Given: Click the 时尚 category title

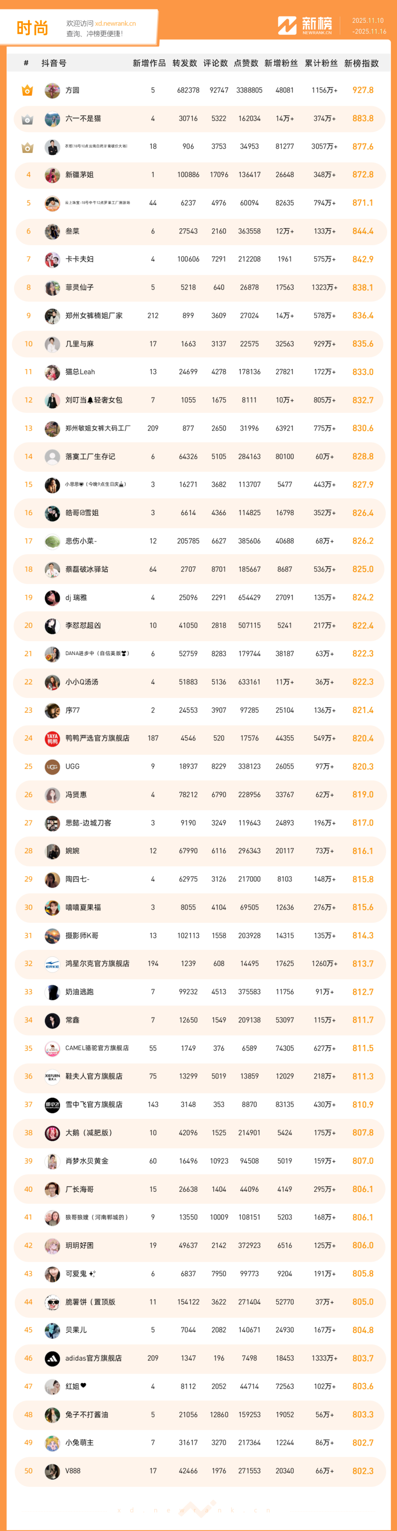Looking at the screenshot, I should coord(32,28).
